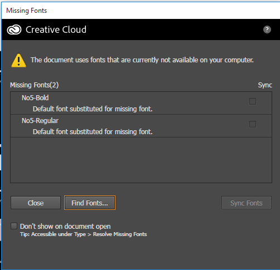The width and height of the screenshot is (280, 270).
Task: Enable sync checkbox for No5-Regular
Action: (253, 124)
